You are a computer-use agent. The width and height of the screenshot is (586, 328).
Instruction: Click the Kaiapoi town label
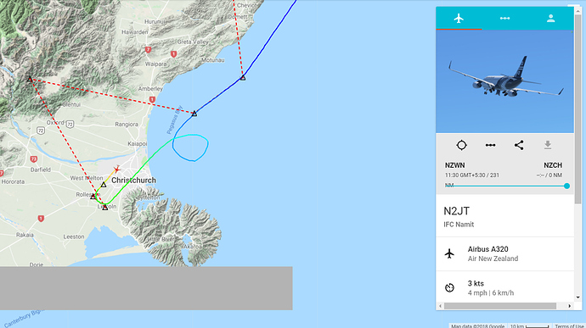click(x=137, y=144)
